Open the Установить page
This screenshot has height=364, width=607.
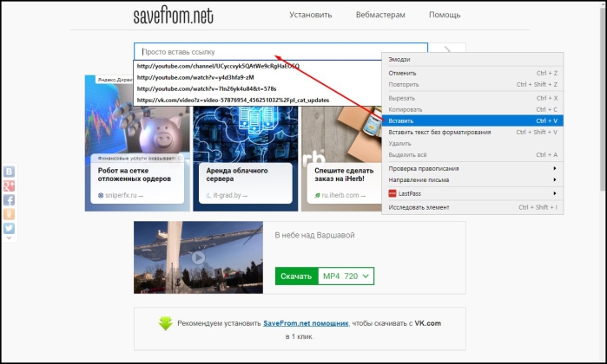click(311, 15)
